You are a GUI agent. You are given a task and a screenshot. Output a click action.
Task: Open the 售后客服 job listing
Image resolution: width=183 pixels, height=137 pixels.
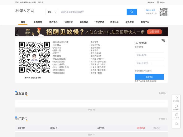tap(57, 56)
